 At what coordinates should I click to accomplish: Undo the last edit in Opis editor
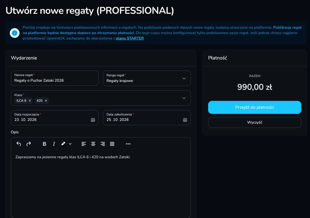[x=19, y=144]
